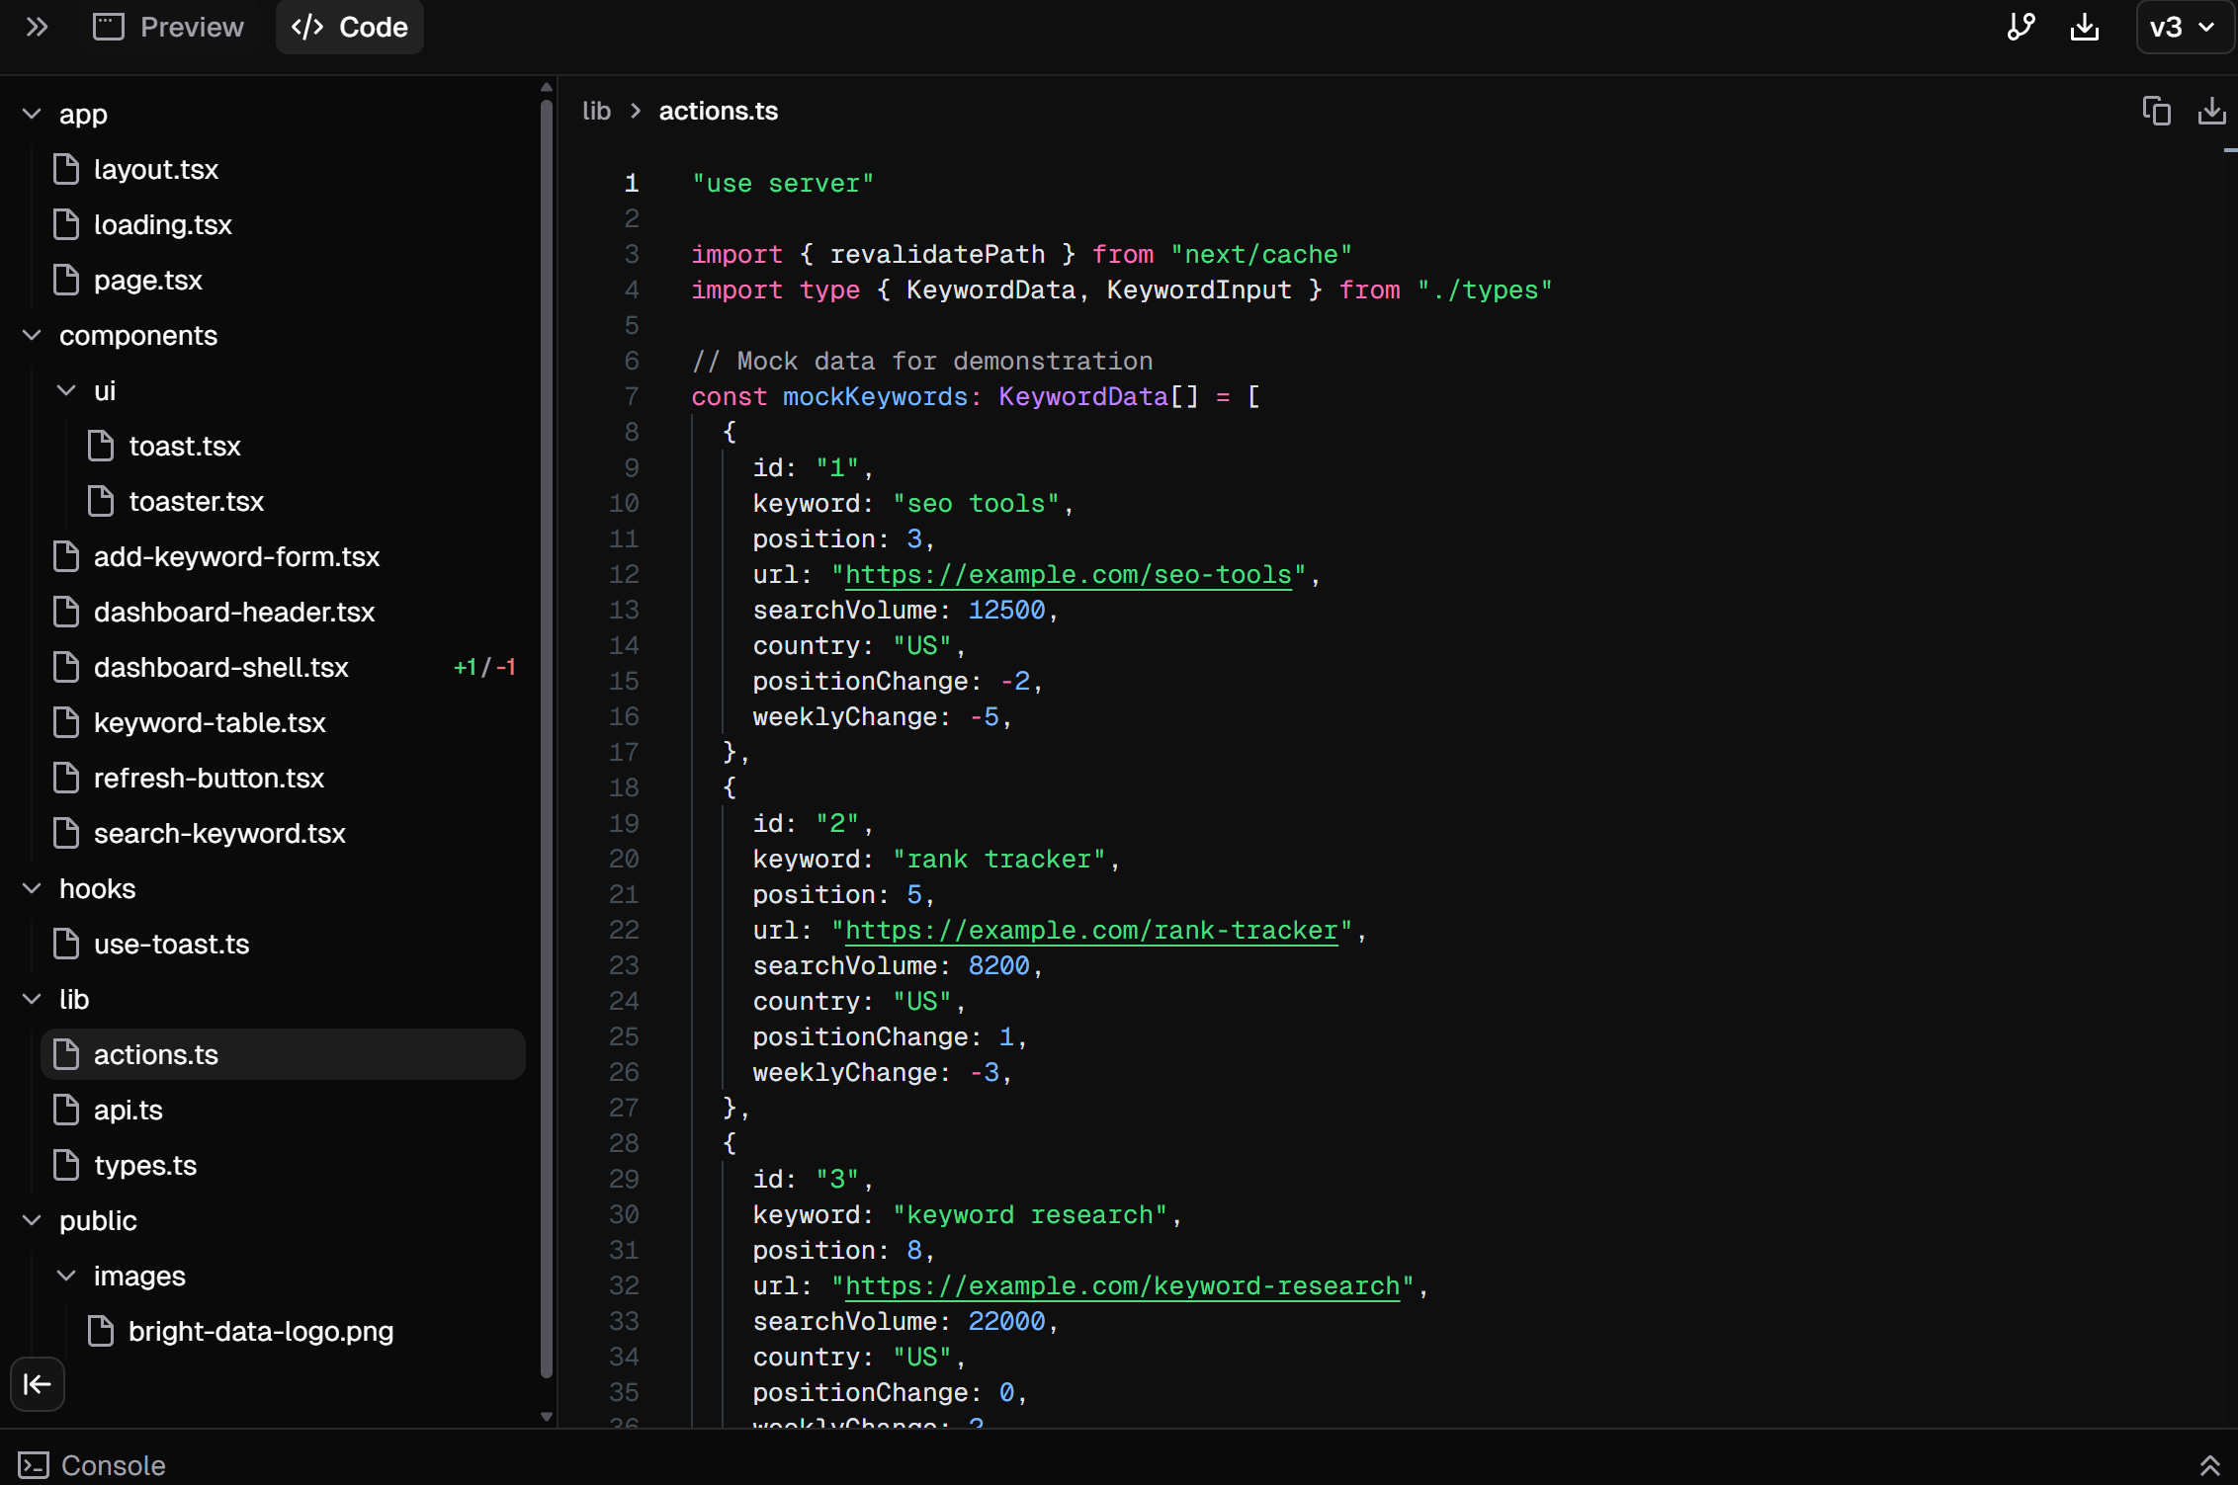Click the "seo tools" keyword string
Image resolution: width=2238 pixels, height=1485 pixels.
tap(977, 503)
